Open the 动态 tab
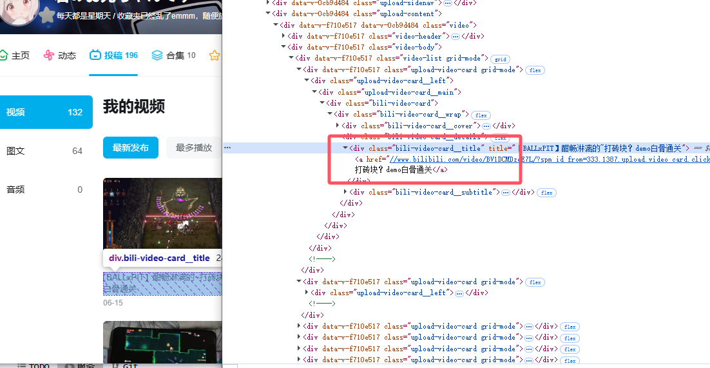Image resolution: width=710 pixels, height=368 pixels. [x=60, y=55]
